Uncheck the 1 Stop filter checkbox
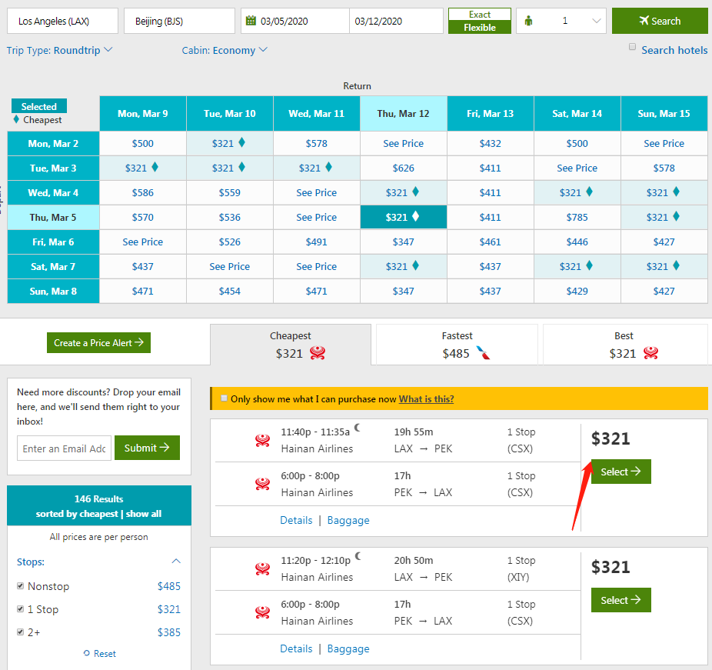The height and width of the screenshot is (670, 712). coord(21,608)
